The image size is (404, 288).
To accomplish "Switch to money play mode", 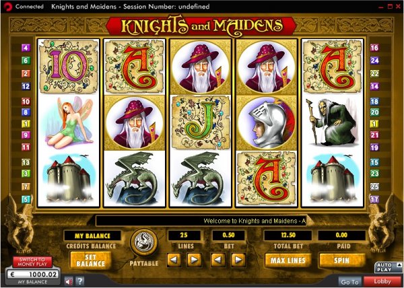I will click(33, 262).
